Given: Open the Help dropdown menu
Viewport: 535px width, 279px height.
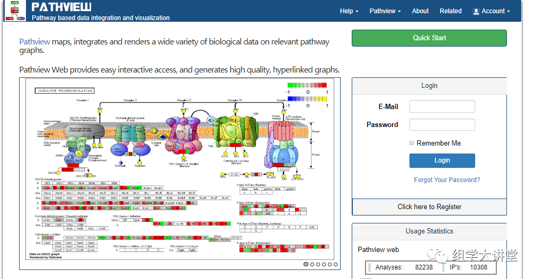Looking at the screenshot, I should pyautogui.click(x=349, y=11).
